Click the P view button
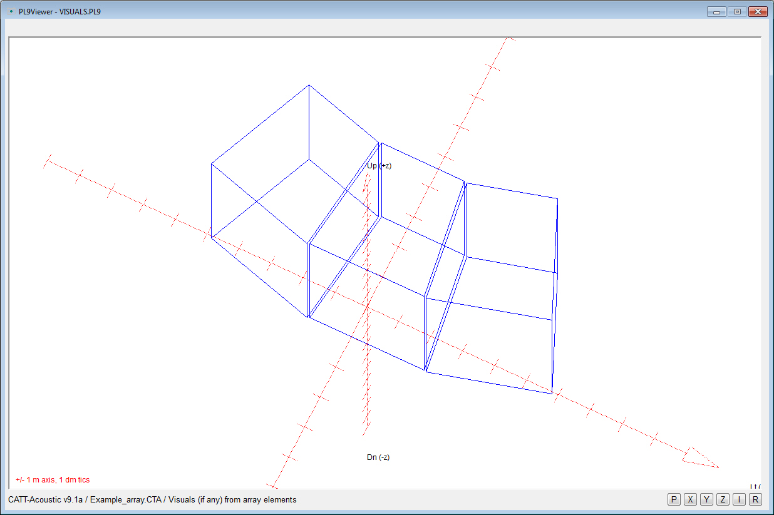 point(674,499)
